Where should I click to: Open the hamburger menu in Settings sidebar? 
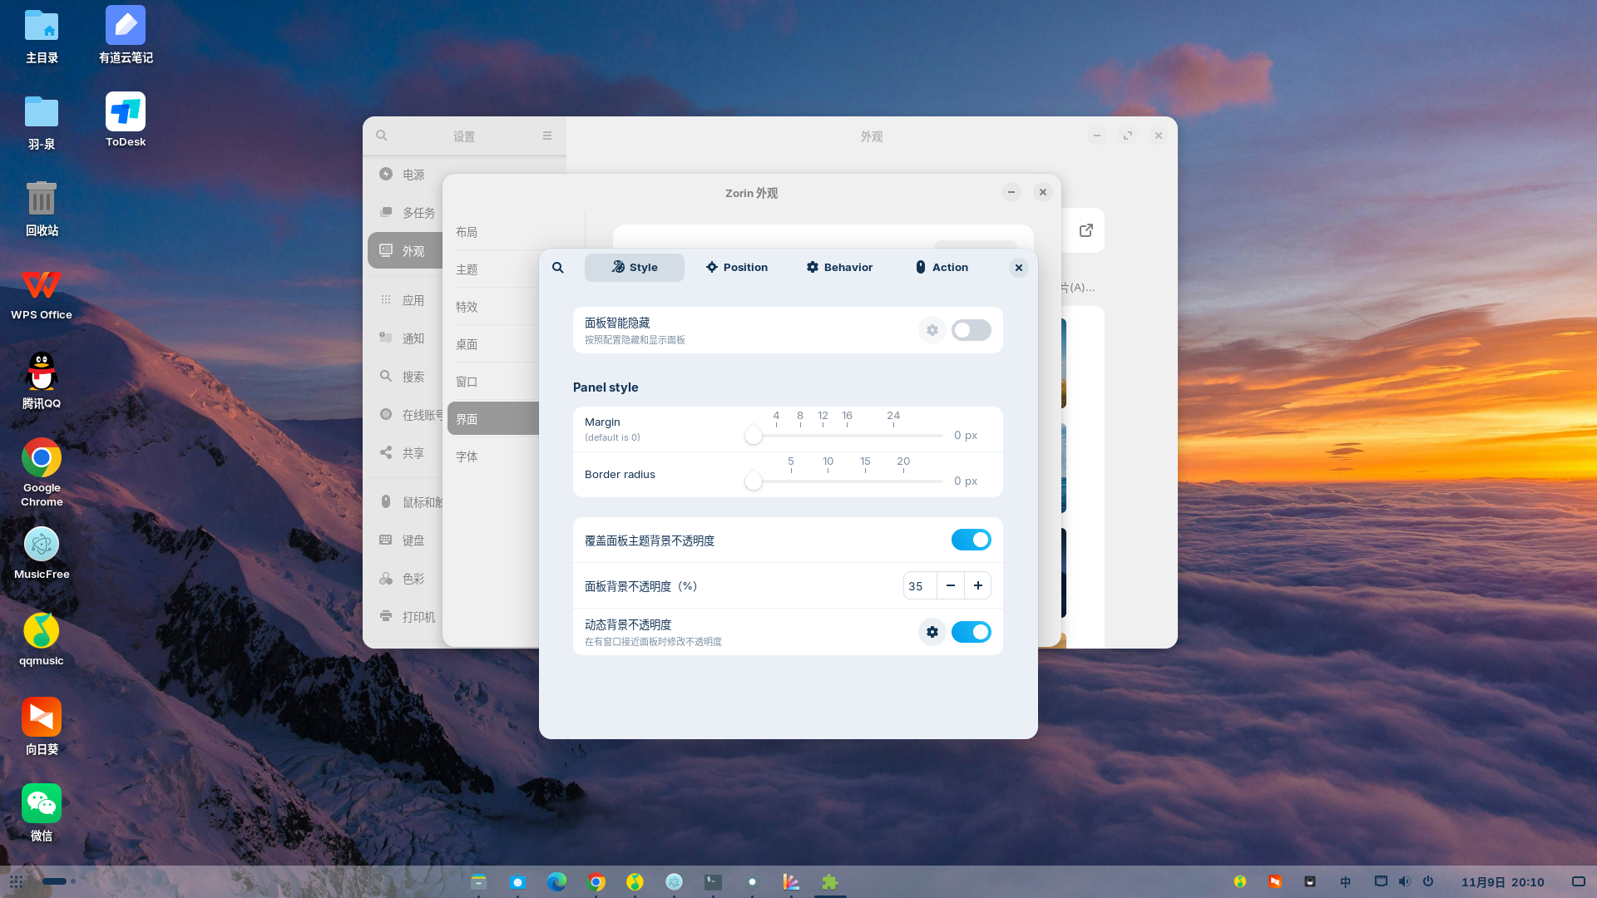547,136
